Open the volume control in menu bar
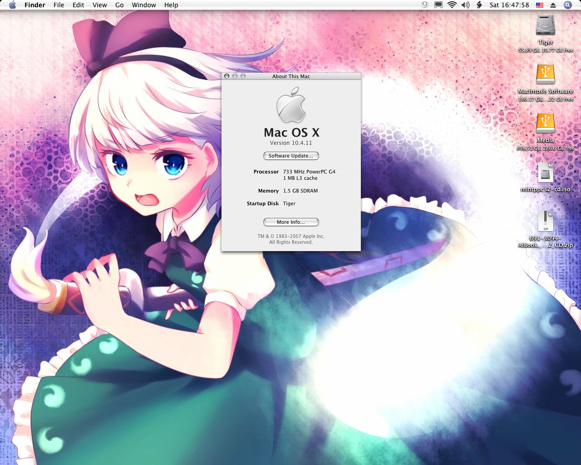581x465 pixels. (465, 5)
